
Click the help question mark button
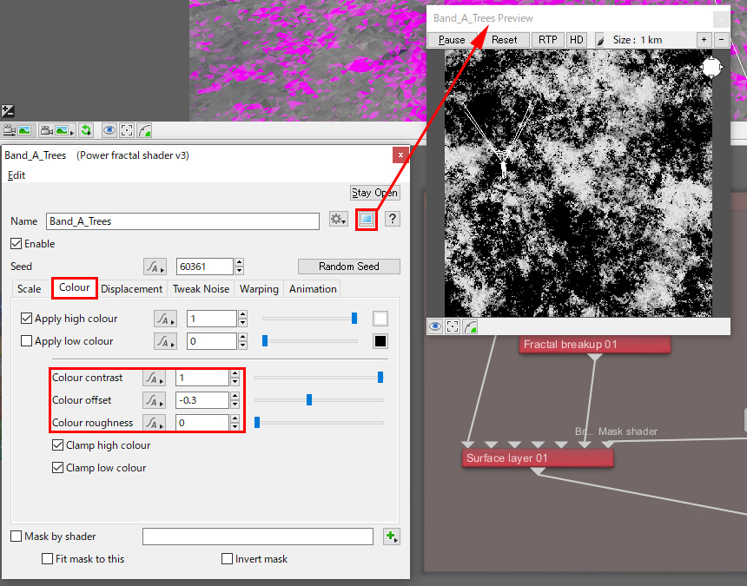click(393, 221)
